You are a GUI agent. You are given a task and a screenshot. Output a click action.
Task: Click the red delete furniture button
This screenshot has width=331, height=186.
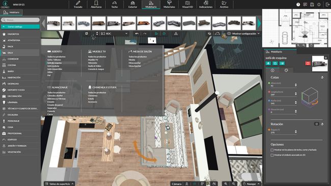pos(308,63)
